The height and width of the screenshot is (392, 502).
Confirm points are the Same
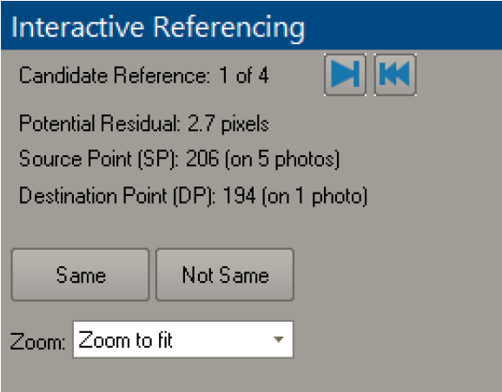81,275
